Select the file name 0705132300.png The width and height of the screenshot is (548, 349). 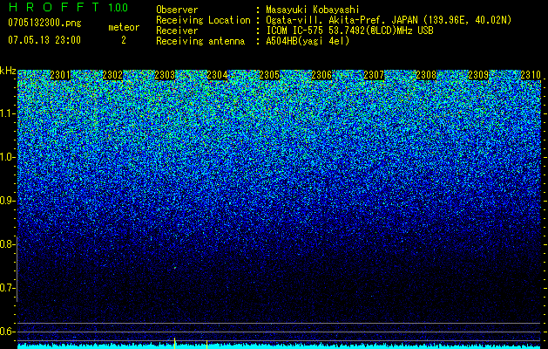pos(44,23)
